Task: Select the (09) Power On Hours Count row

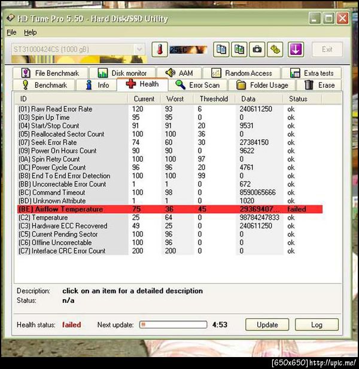Action: (170, 150)
